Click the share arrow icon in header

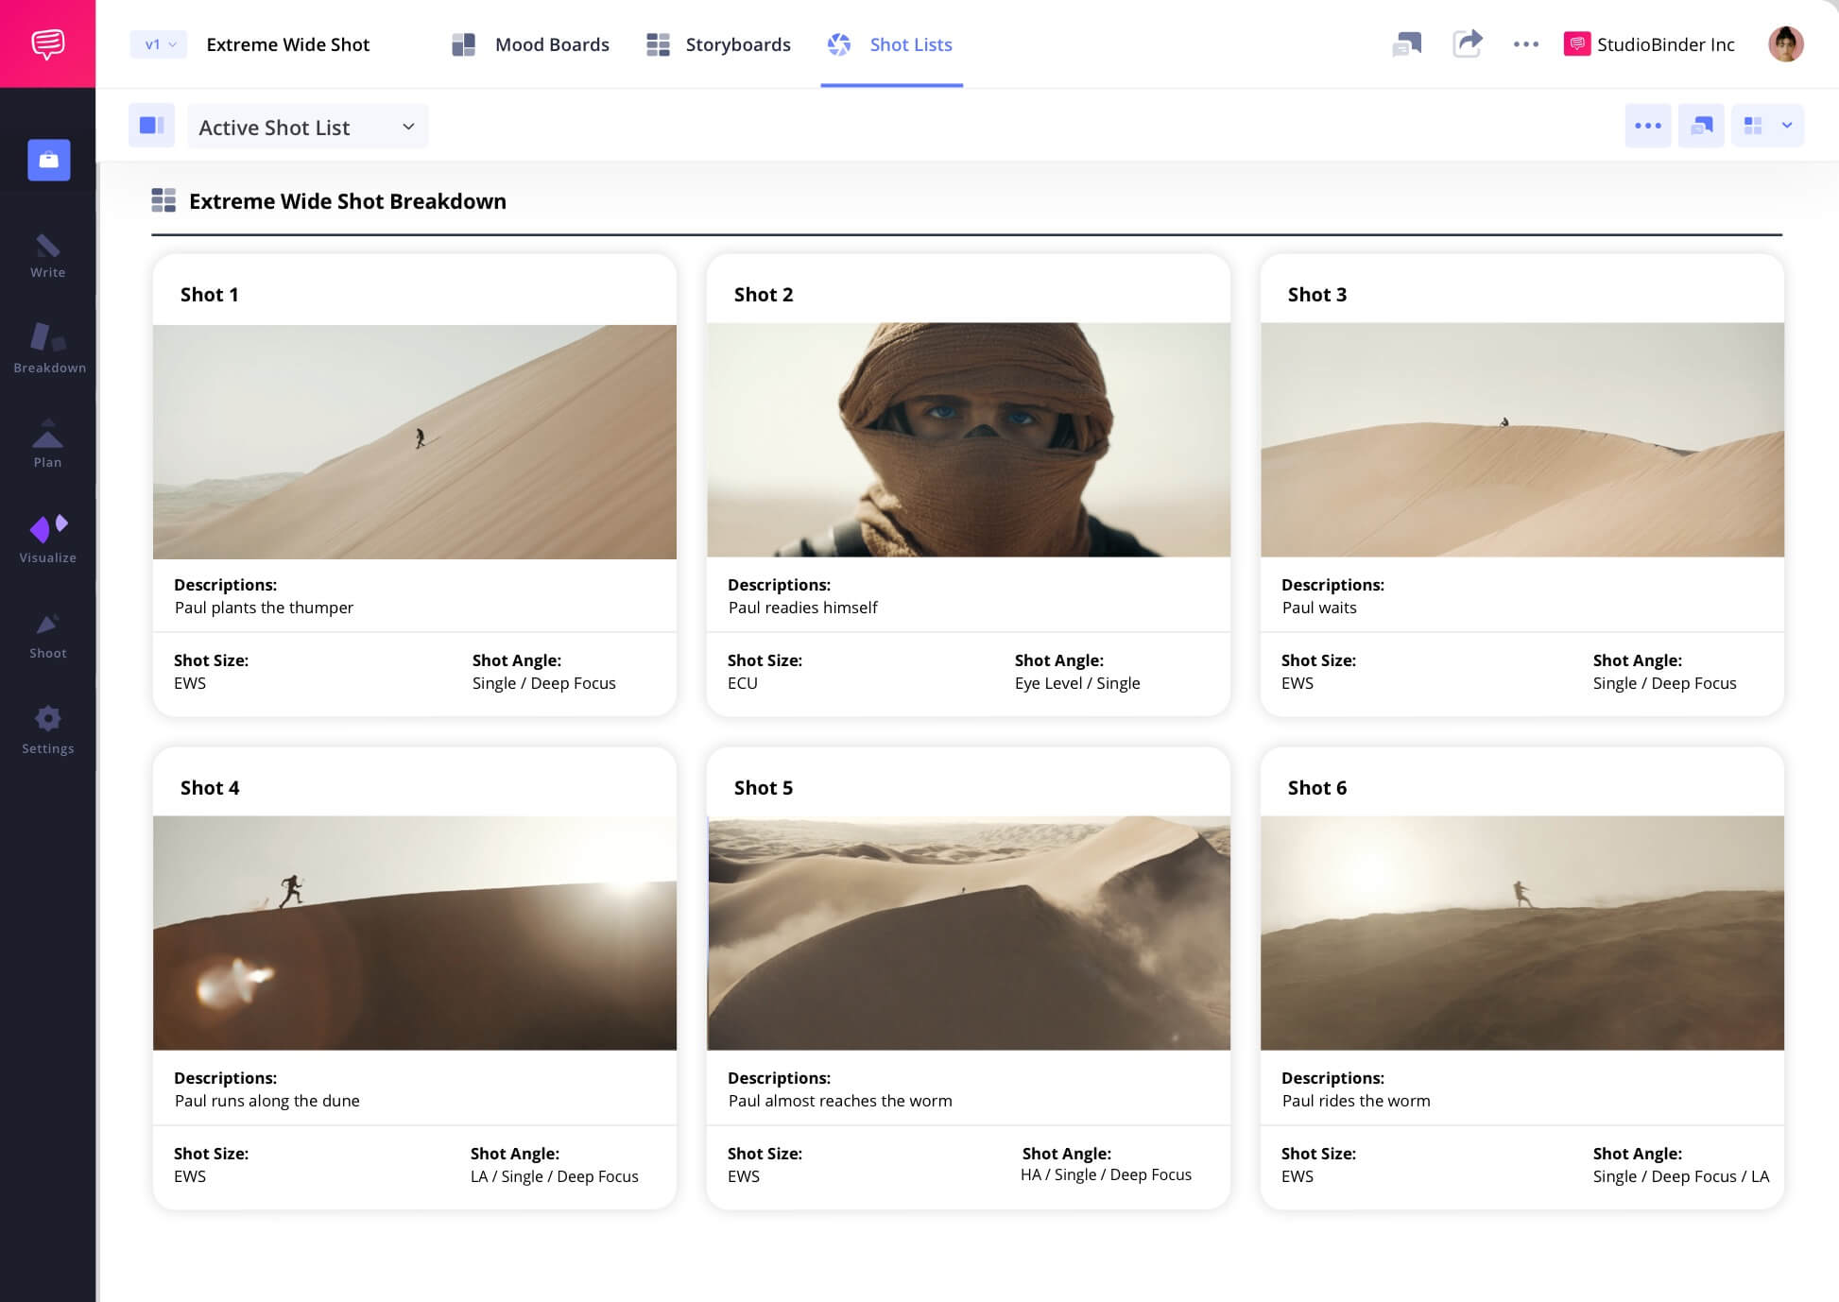pos(1467,43)
